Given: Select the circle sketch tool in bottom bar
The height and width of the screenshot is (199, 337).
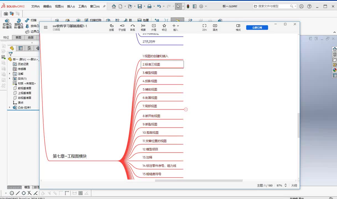Looking at the screenshot, I should coord(12,193).
